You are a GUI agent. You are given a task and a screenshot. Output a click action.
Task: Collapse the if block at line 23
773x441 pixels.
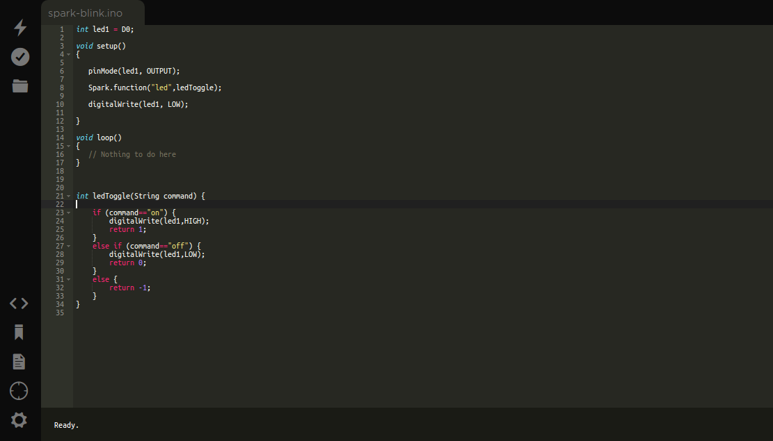68,213
